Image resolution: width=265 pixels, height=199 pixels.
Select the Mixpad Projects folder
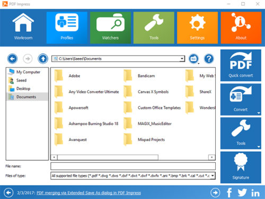tap(144, 140)
